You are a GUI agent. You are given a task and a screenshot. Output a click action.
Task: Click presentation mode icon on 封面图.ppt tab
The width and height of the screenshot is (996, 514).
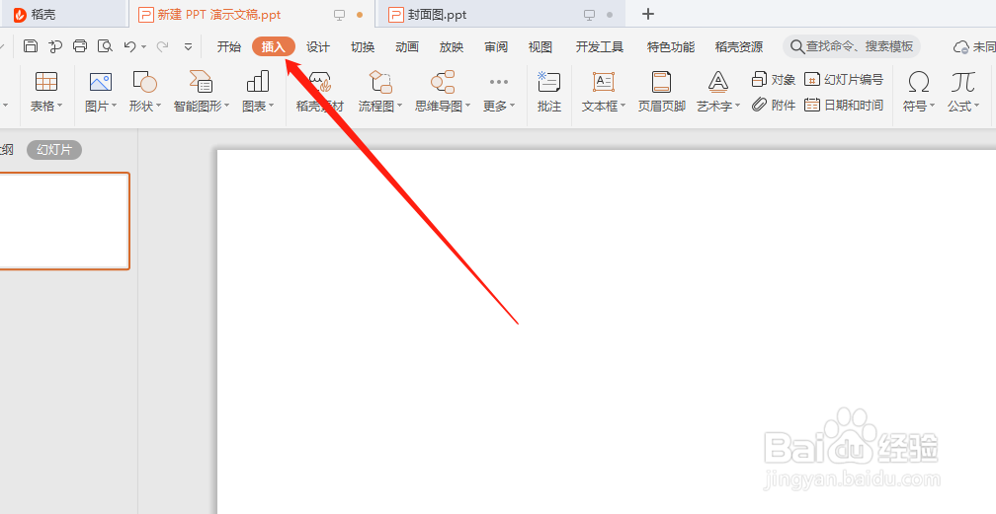590,15
